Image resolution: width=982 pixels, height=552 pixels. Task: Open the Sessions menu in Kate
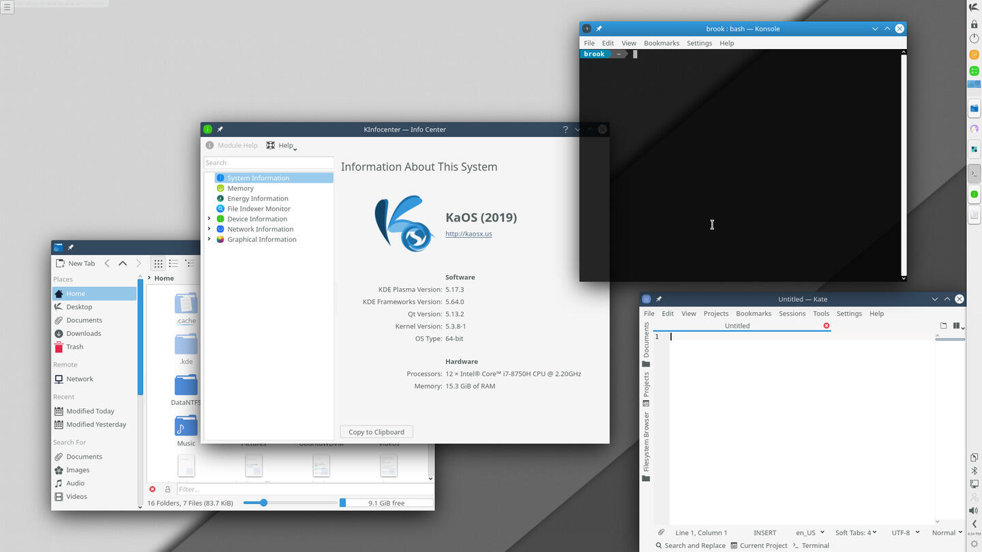792,313
